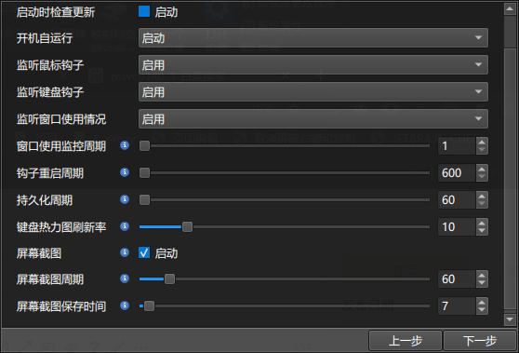Viewport: 519px width, 353px height.
Task: Click the 键盘热力图刷新率 slider handle
Action: [187, 226]
